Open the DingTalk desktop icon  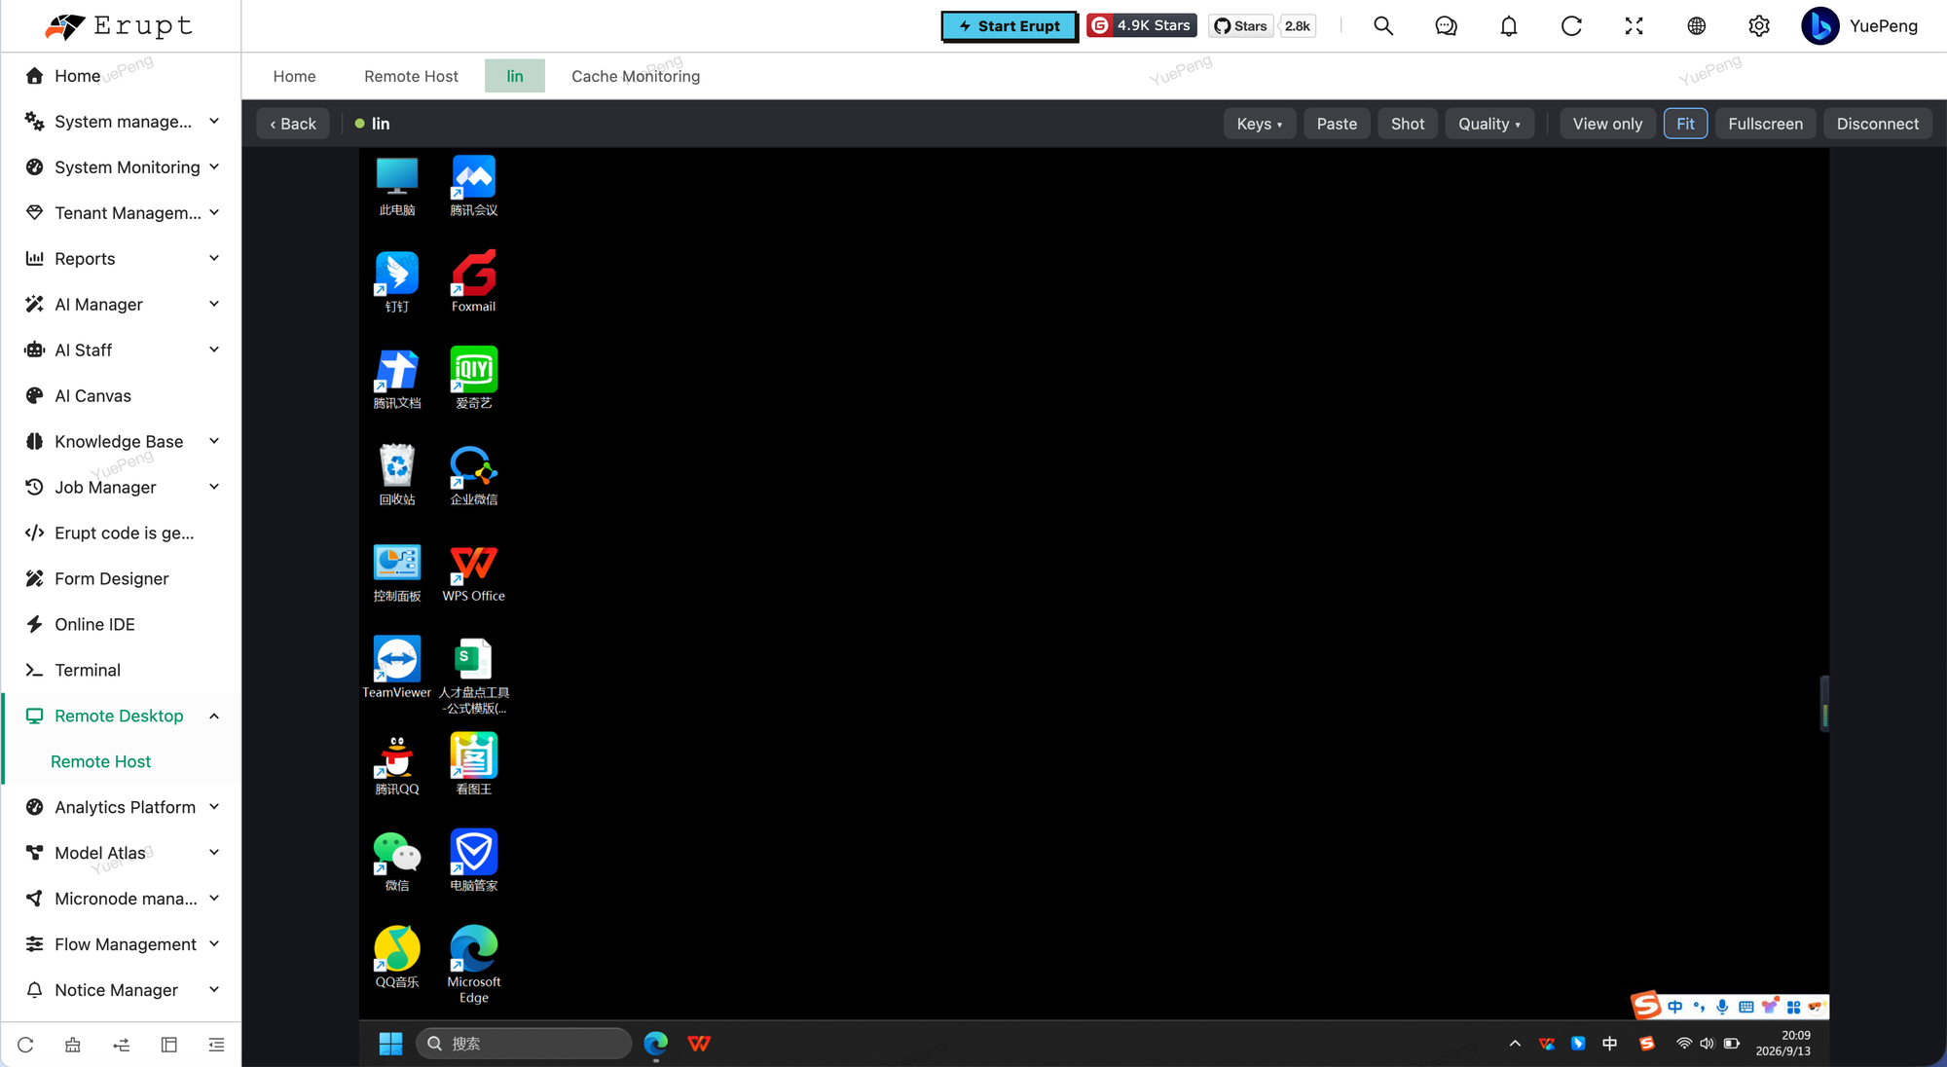pos(397,281)
